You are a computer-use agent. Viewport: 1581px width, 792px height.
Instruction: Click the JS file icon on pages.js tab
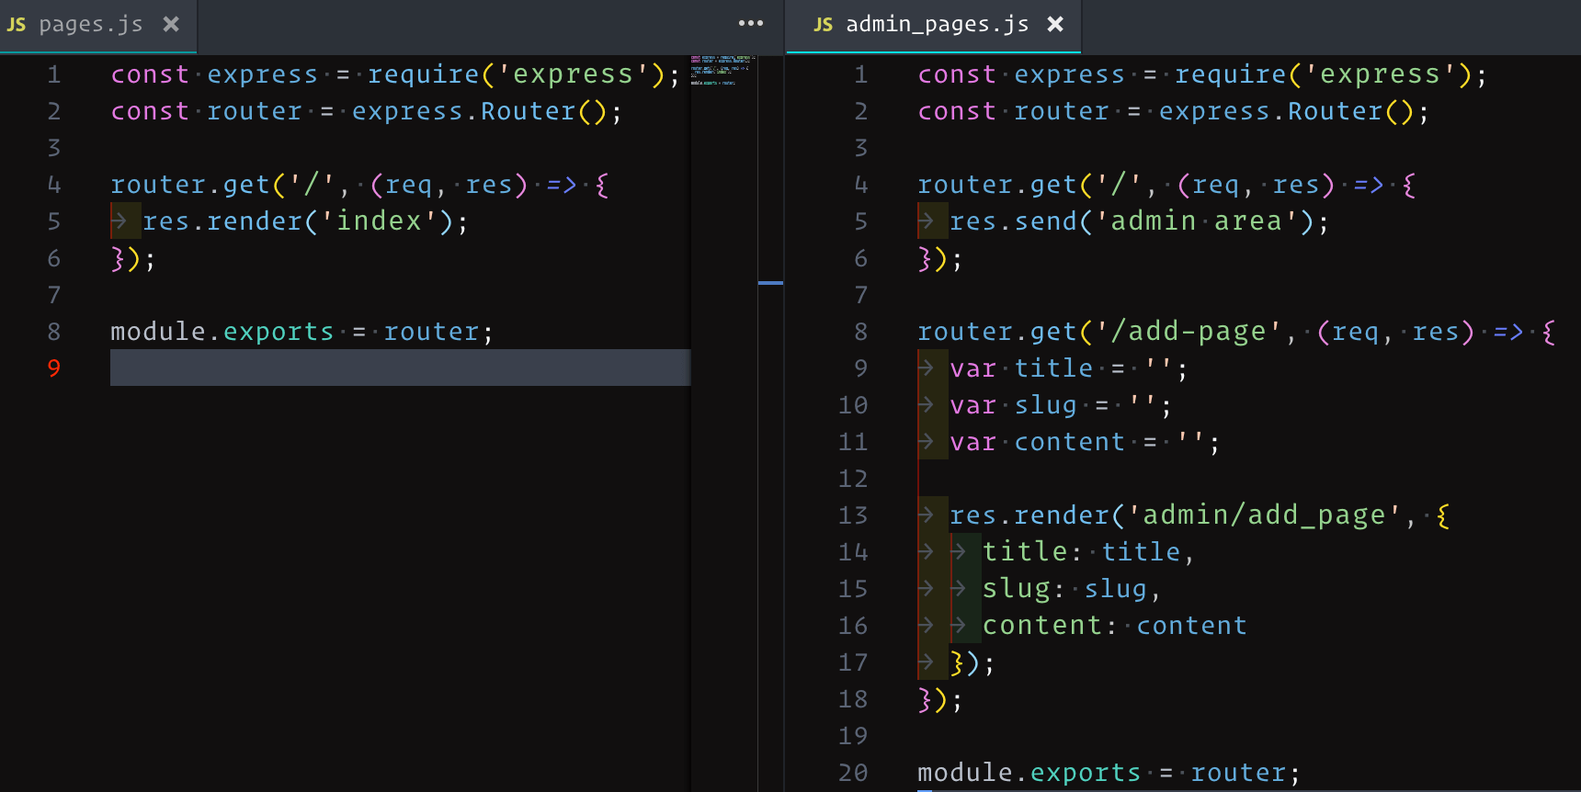tap(17, 25)
